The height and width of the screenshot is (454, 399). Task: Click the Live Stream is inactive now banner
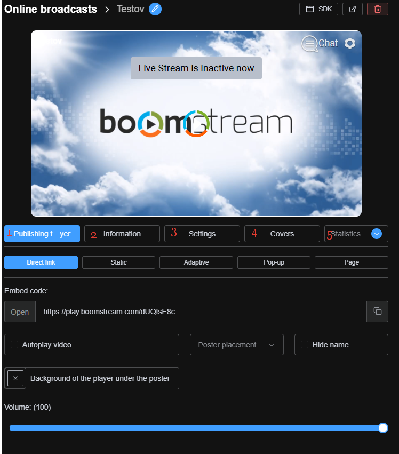click(x=196, y=68)
